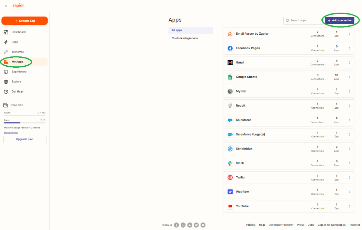Click the Facebook Pages icon
Viewport: 362px width, 230px height.
(230, 48)
